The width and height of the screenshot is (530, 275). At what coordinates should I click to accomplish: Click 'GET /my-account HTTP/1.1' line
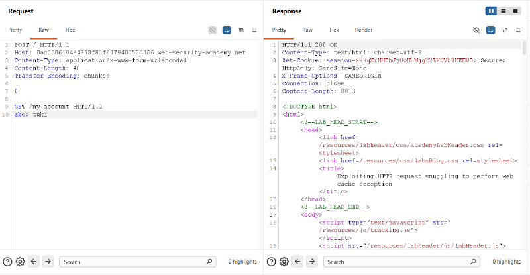tap(58, 107)
